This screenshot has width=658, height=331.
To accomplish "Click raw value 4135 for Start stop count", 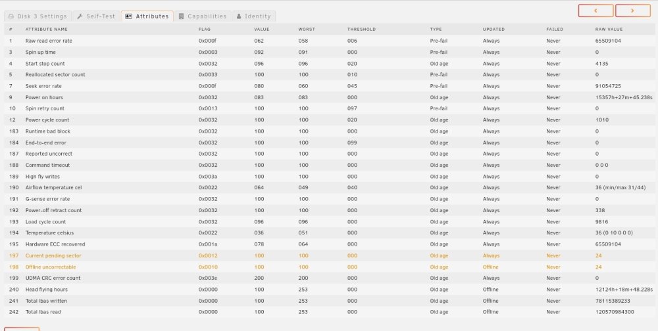I will (x=601, y=64).
